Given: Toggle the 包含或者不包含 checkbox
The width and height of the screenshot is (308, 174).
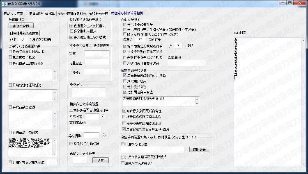Looking at the screenshot, I should tap(11, 57).
